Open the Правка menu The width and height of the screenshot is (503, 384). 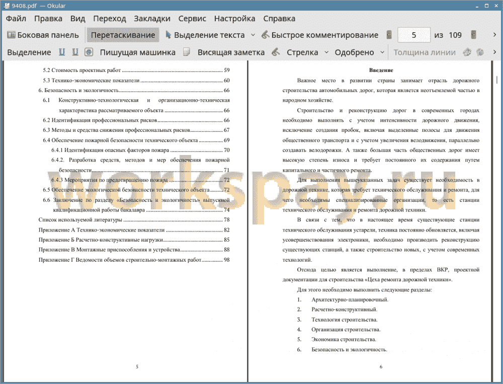(x=48, y=19)
